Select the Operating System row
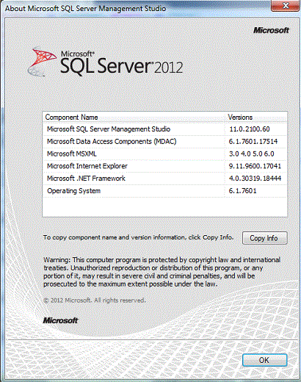 coord(164,191)
